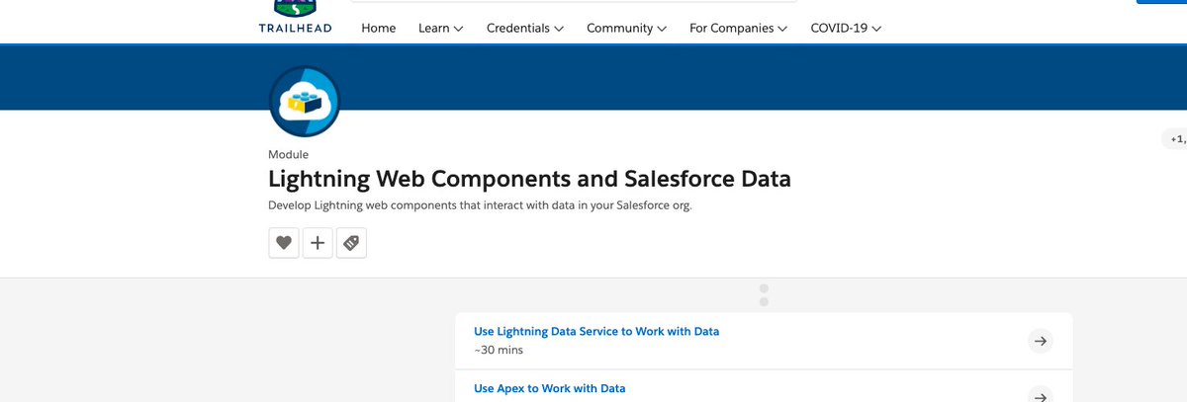1187x402 pixels.
Task: Click the search input field at top
Action: click(x=574, y=2)
